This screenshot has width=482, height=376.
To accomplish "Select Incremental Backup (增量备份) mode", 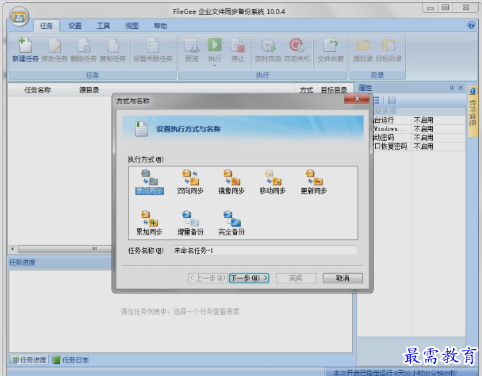I will (x=190, y=223).
